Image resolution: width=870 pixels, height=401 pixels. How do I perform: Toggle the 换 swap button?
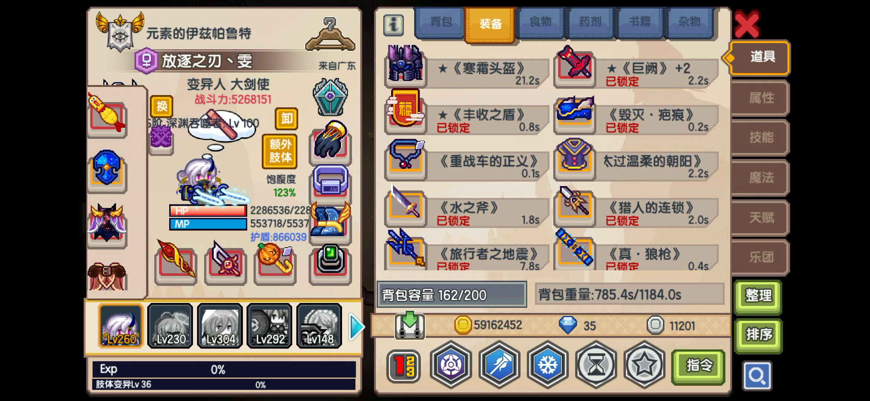162,107
